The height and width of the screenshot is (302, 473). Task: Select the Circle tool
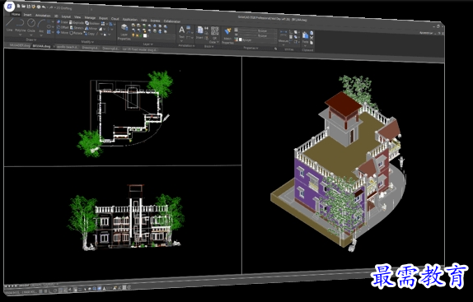(x=31, y=26)
